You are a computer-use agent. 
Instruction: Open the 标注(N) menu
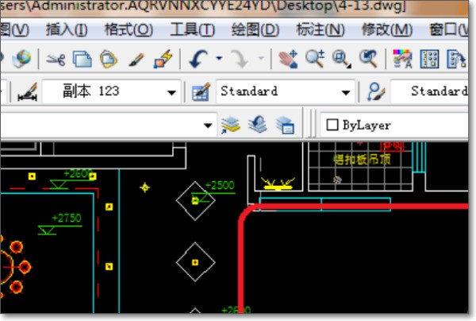point(321,29)
